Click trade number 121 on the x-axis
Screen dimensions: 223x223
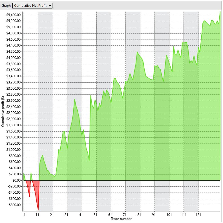[198, 215]
